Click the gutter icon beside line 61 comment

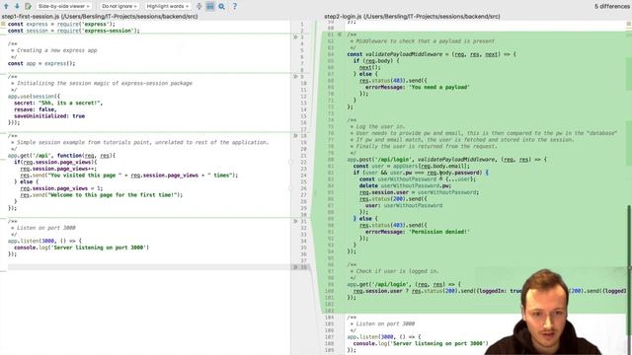click(x=340, y=35)
